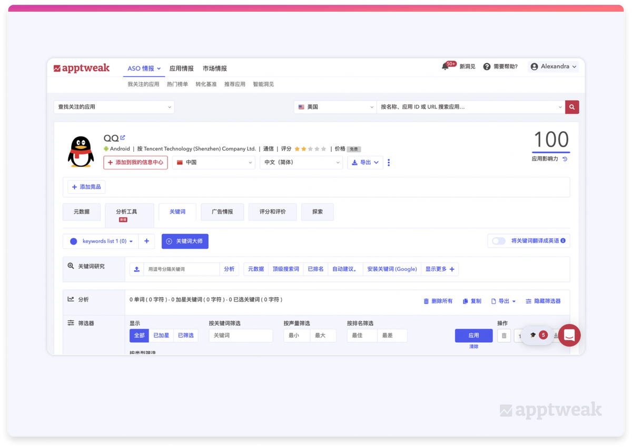Click the trash icon under 操作
This screenshot has height=448, width=632.
504,335
